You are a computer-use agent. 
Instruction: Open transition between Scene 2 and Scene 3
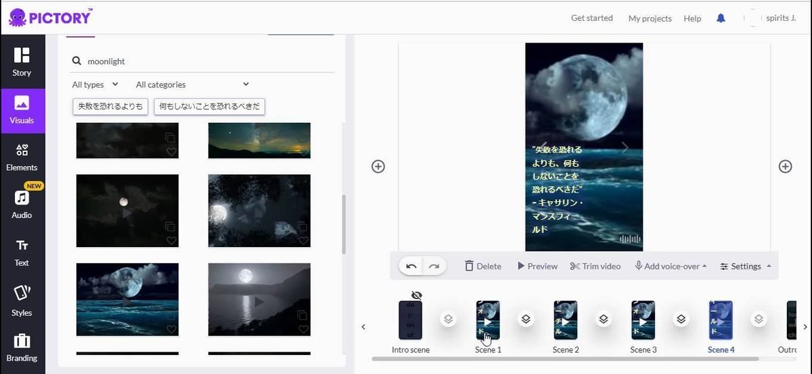tap(604, 319)
